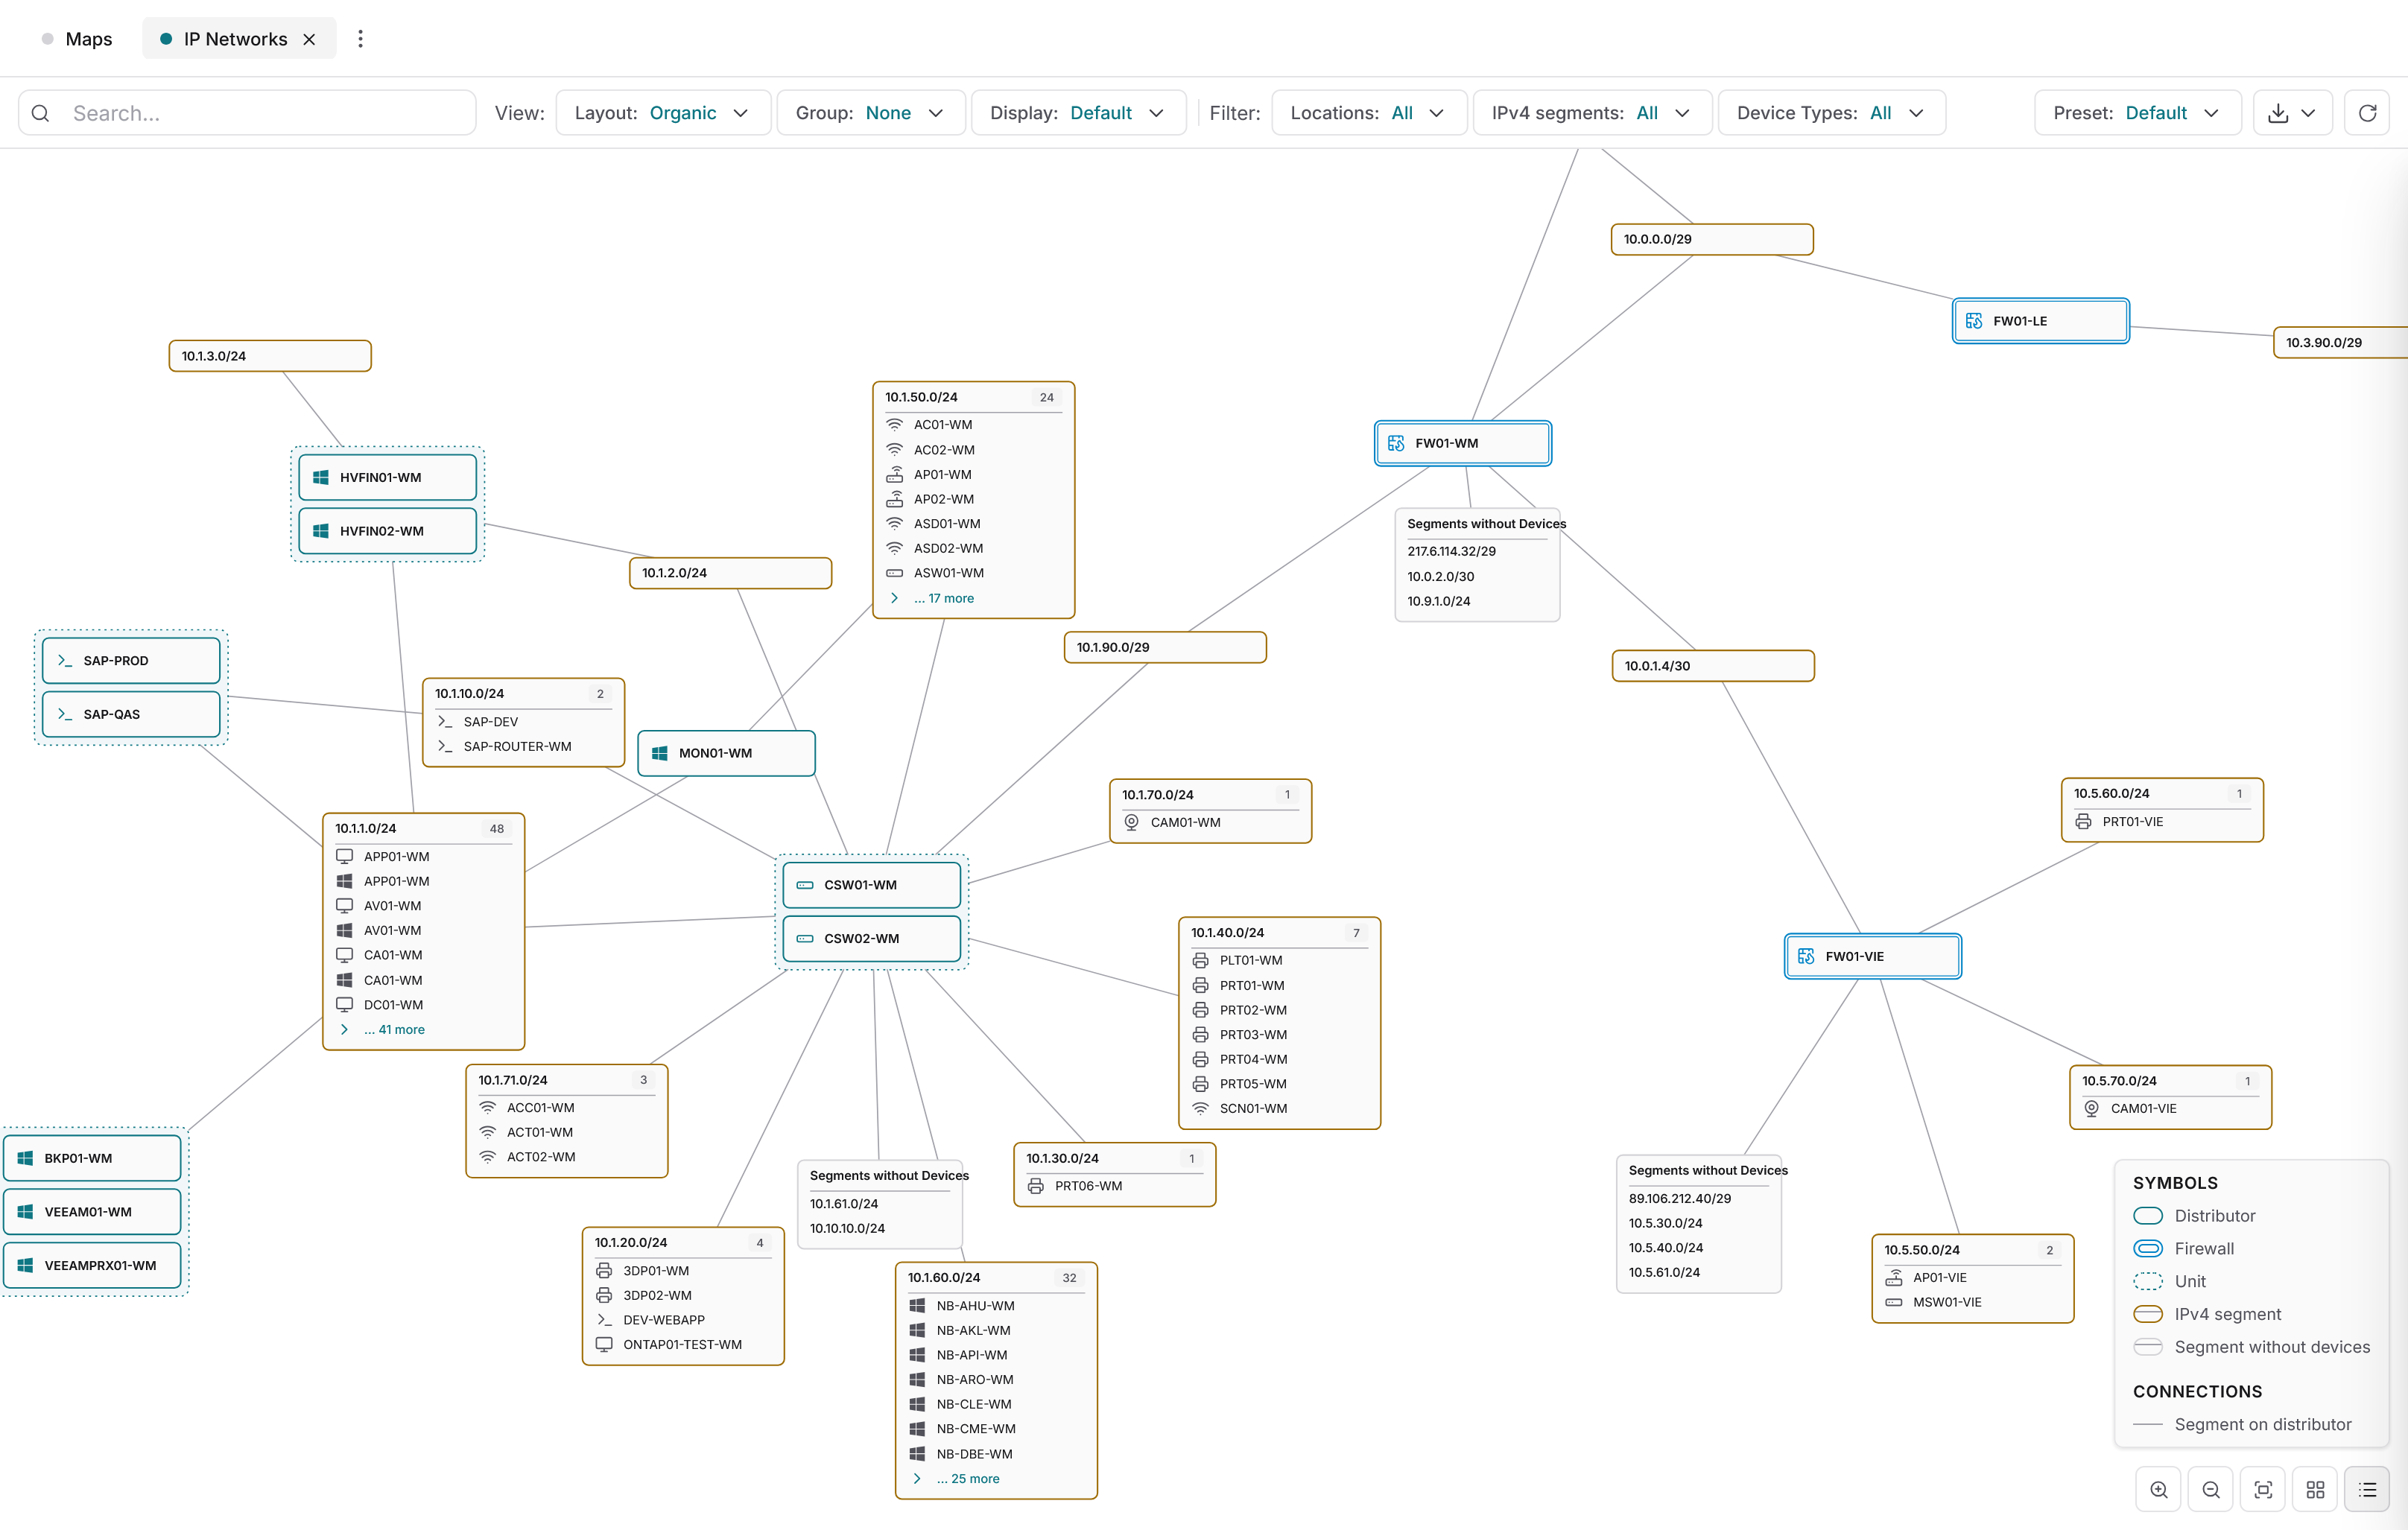Click the refresh map icon
Image resolution: width=2408 pixels, height=1530 pixels.
(x=2367, y=113)
